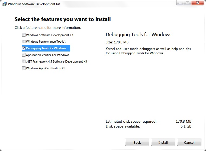Image resolution: width=206 pixels, height=151 pixels.
Task: Select the Windows Software Development Kit label
Action: pyautogui.click(x=50, y=35)
